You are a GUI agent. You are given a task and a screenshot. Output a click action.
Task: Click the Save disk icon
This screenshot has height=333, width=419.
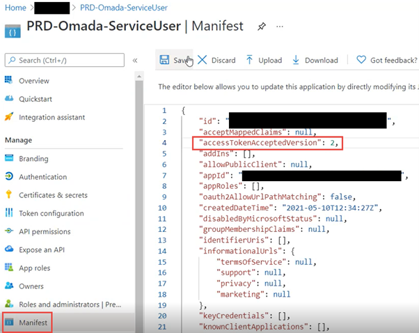coord(164,60)
